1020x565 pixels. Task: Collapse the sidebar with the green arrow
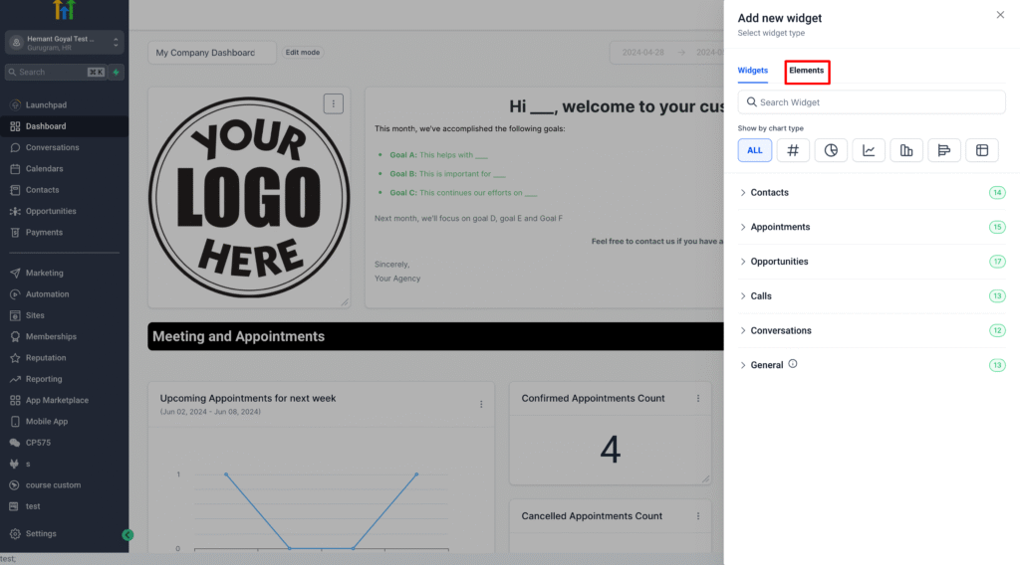[127, 535]
